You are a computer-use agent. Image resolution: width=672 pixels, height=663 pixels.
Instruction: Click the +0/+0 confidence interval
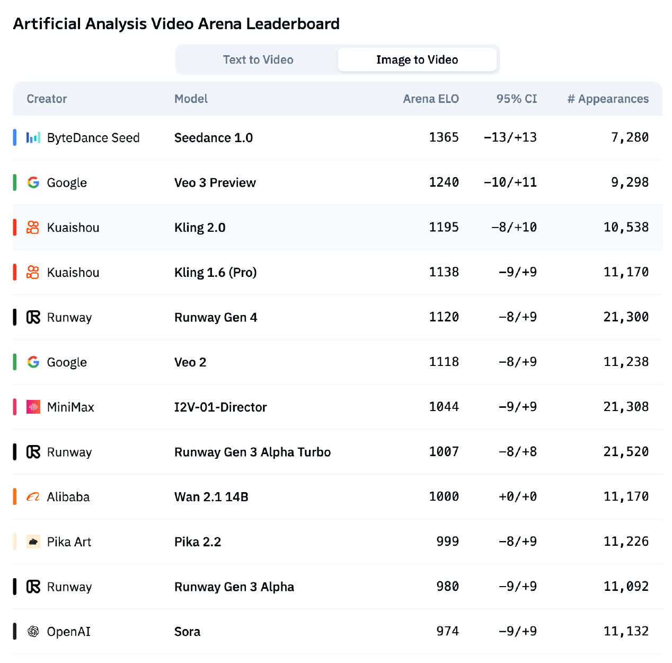coord(518,496)
